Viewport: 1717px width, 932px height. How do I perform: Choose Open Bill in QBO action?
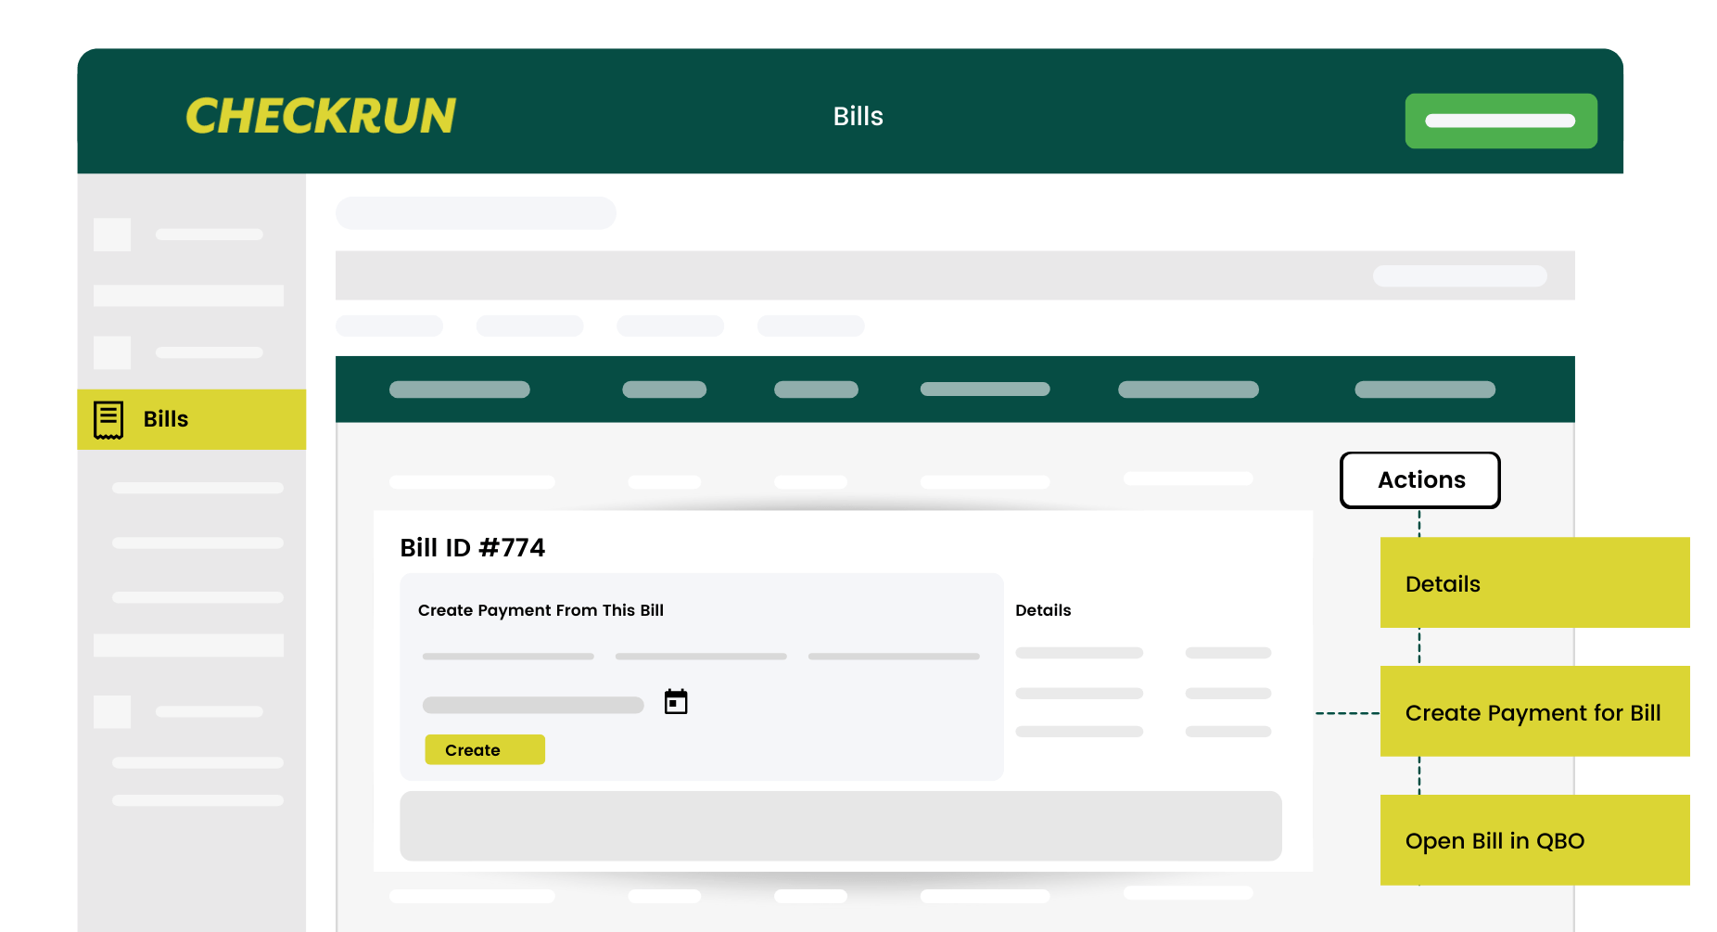1494,840
